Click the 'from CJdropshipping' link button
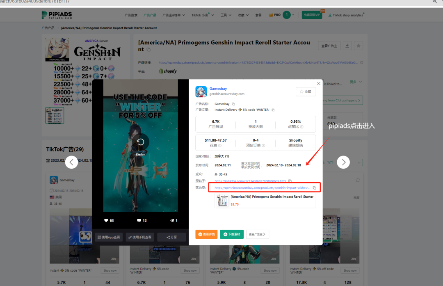The width and height of the screenshot is (443, 286). point(343,101)
